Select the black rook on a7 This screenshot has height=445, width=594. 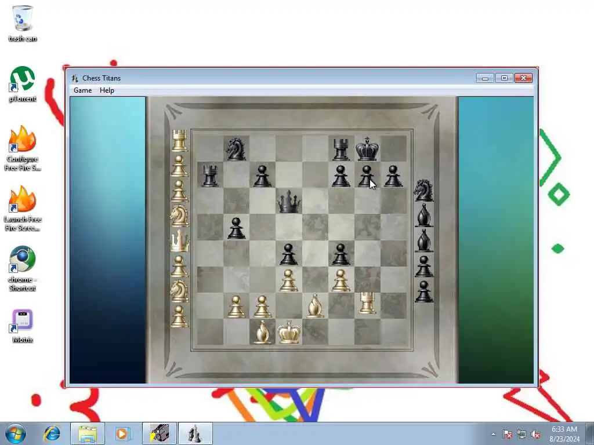click(210, 176)
